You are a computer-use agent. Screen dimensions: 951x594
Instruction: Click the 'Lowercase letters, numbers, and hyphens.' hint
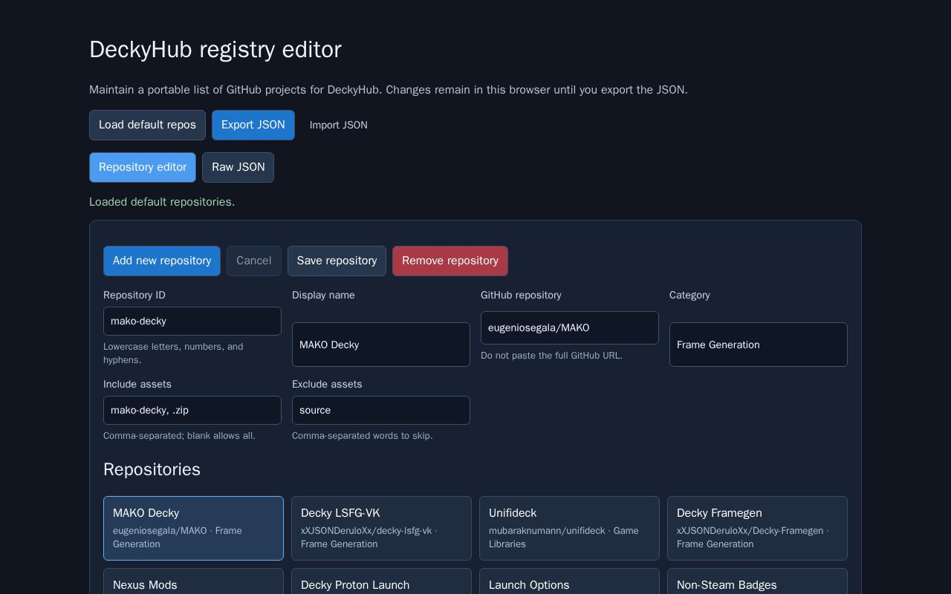click(x=173, y=353)
